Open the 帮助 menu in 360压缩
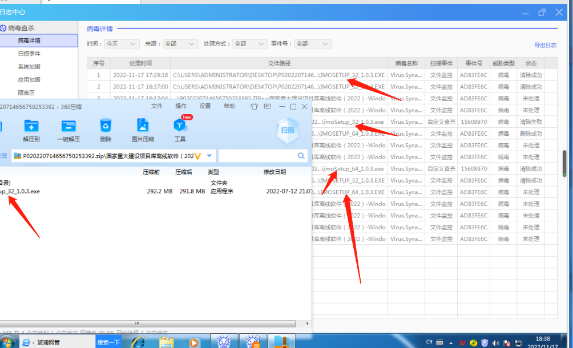 click(229, 106)
